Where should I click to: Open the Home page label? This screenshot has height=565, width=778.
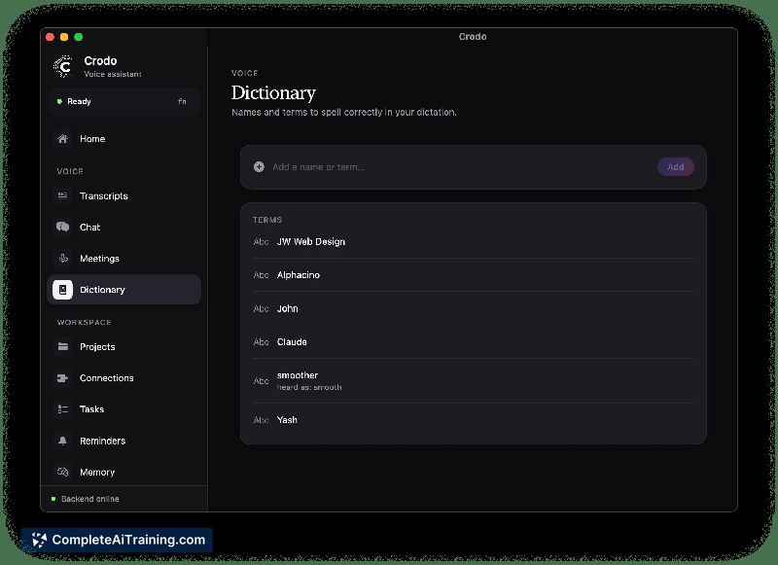click(92, 139)
